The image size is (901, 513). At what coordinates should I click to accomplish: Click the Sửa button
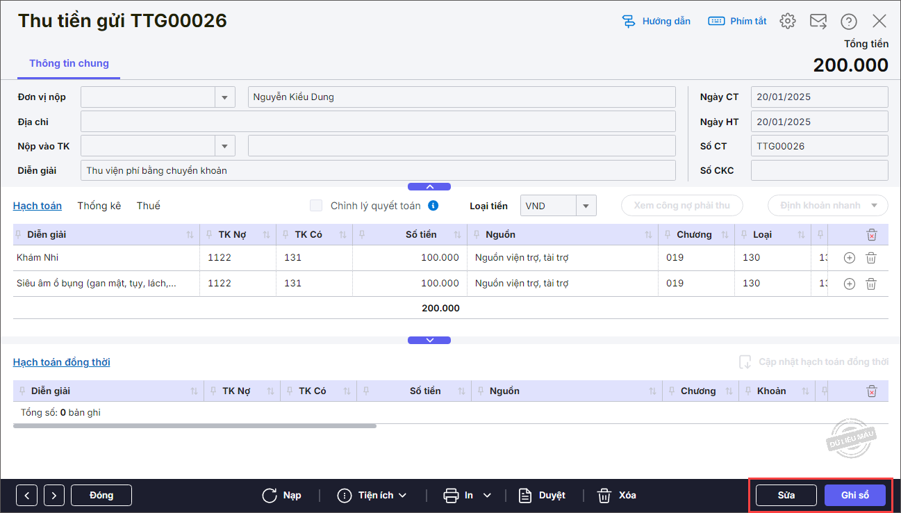pos(786,496)
